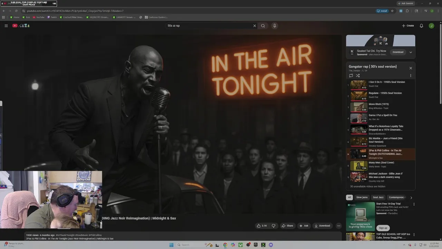
Task: Open the Twitch bookmark
Action: (x=52, y=17)
